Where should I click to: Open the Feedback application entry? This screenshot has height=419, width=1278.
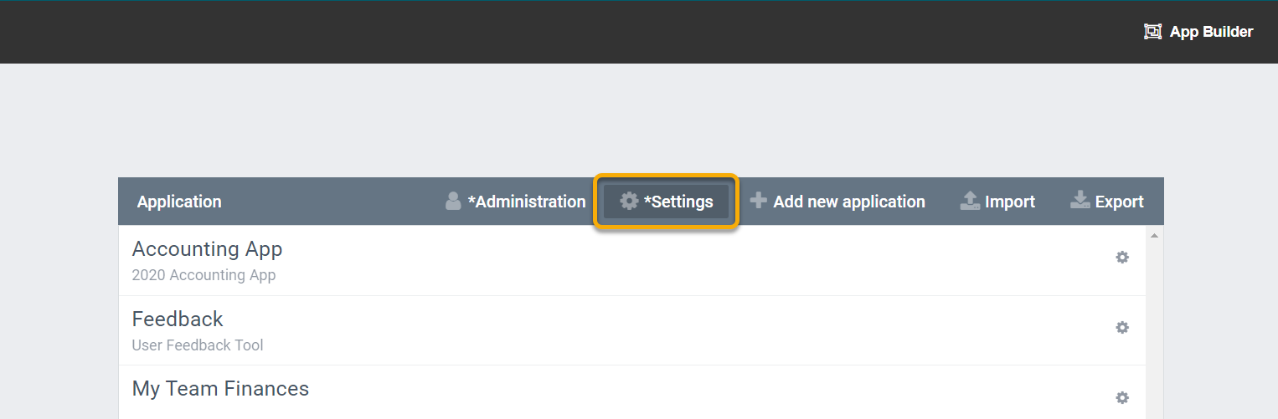tap(632, 330)
